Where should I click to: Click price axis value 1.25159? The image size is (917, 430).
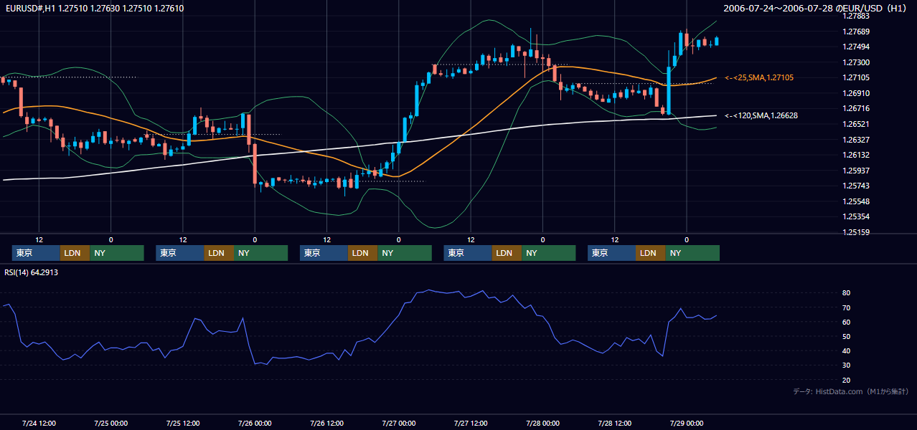coord(857,232)
